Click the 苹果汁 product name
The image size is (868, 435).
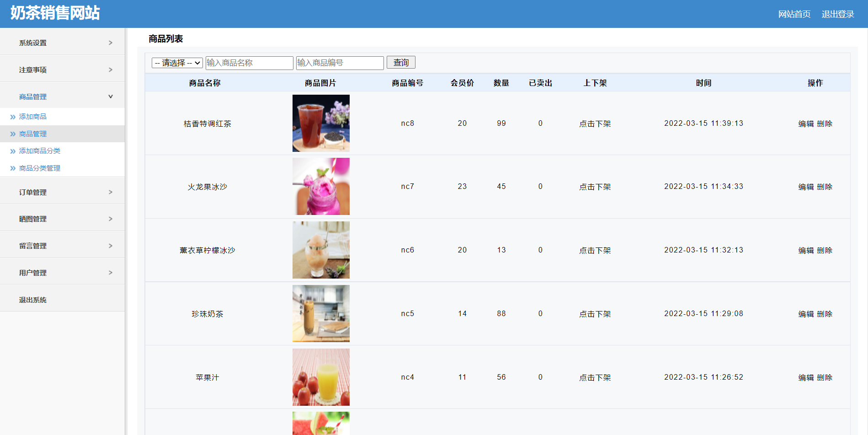pyautogui.click(x=208, y=377)
